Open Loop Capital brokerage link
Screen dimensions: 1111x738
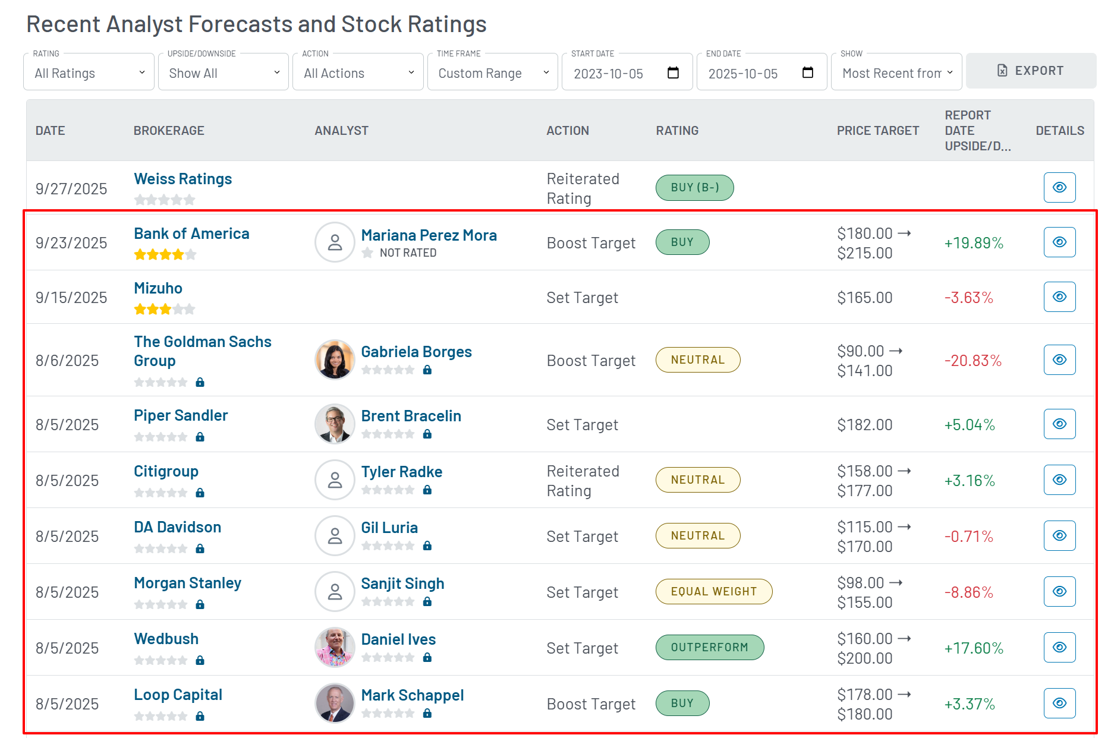(x=178, y=695)
